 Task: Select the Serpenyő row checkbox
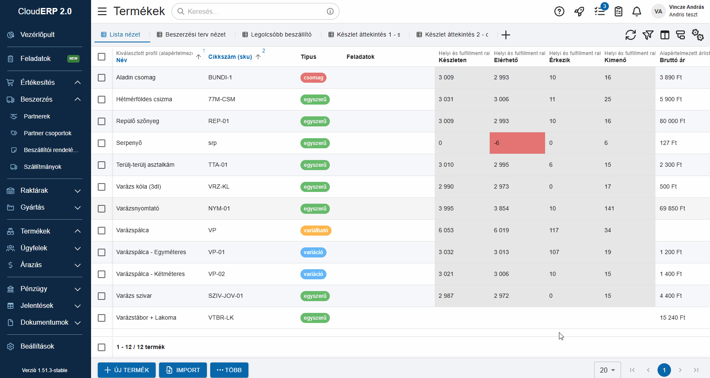pos(102,143)
